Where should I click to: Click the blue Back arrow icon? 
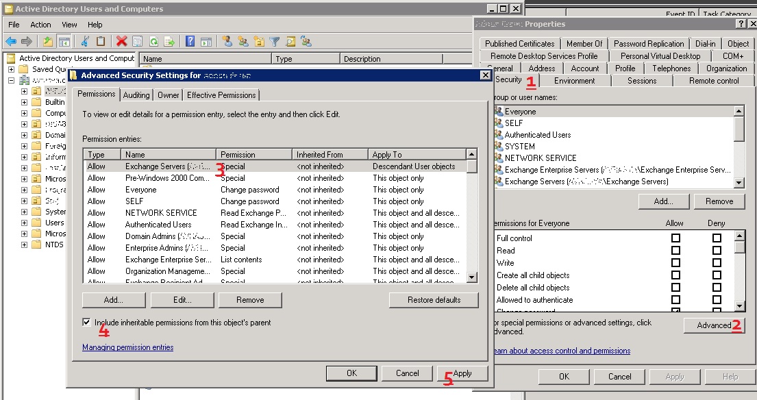pyautogui.click(x=11, y=42)
